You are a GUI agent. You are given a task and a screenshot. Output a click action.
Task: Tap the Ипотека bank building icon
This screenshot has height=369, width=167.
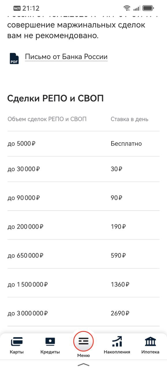coord(150,342)
